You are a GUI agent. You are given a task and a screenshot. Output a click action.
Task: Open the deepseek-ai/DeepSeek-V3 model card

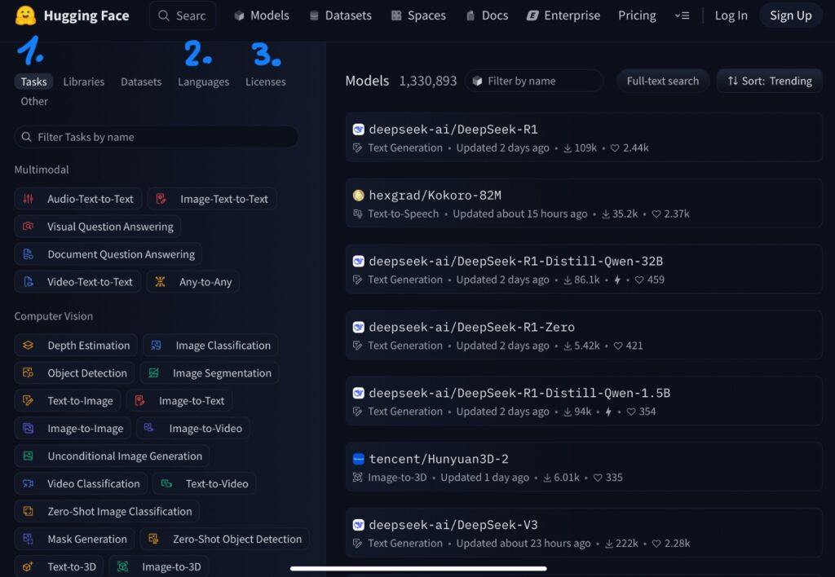coord(584,533)
